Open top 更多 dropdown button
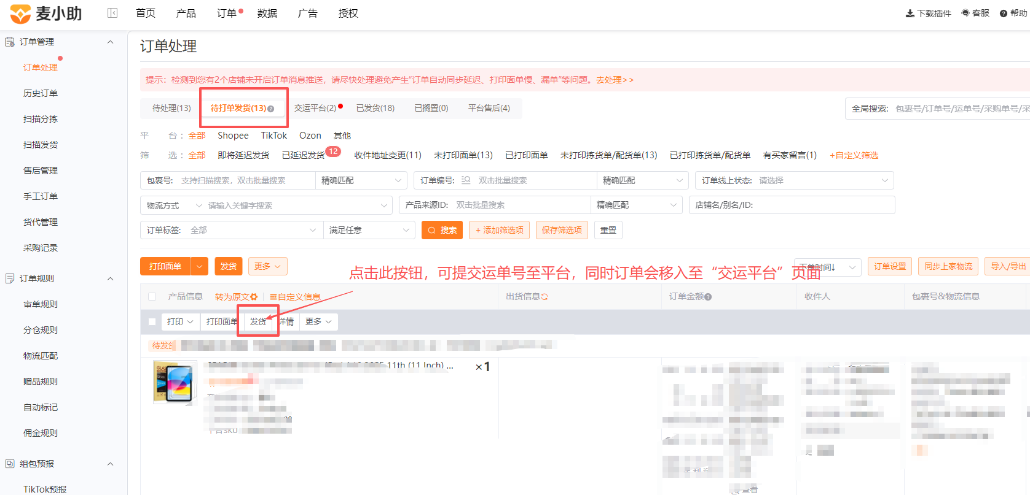 pos(267,266)
